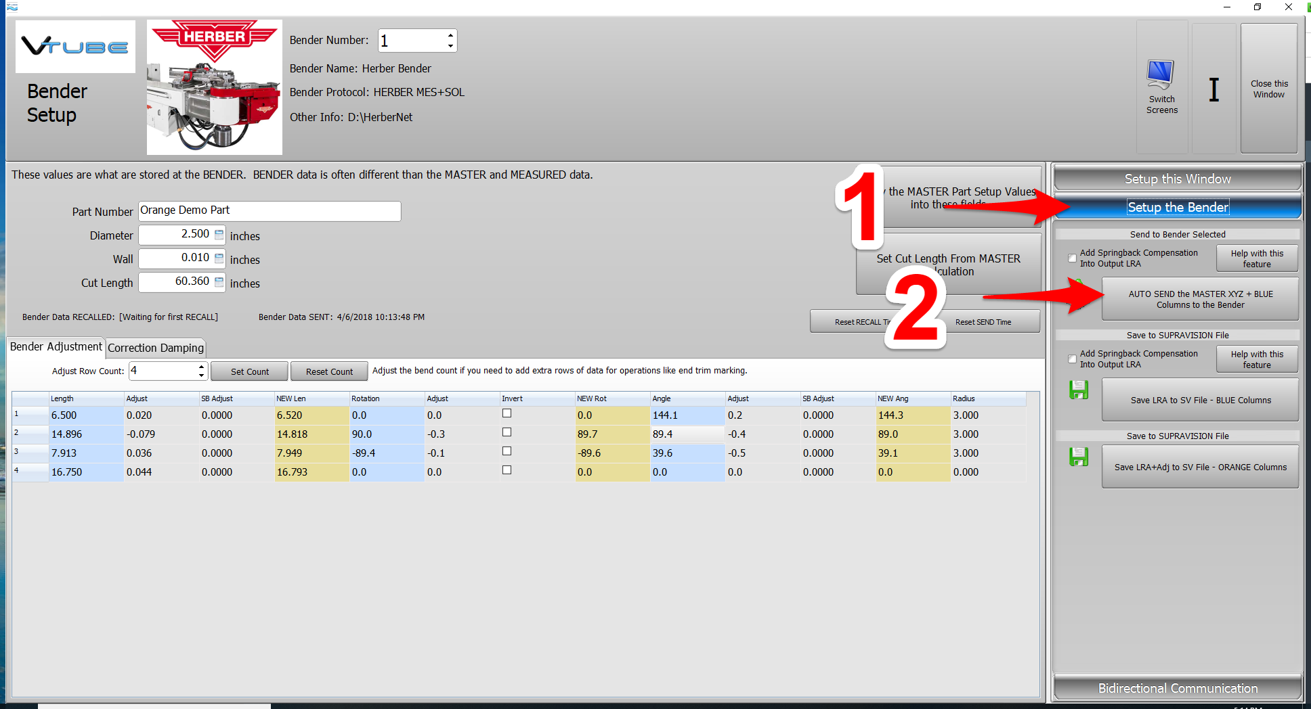Click AUTO SEND the MASTER XYZ button
Screen dimensions: 1311x709
(x=1200, y=299)
